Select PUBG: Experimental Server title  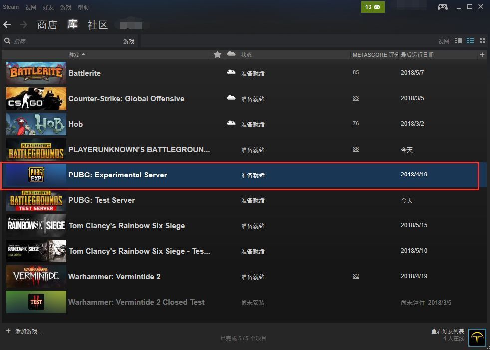tap(117, 175)
